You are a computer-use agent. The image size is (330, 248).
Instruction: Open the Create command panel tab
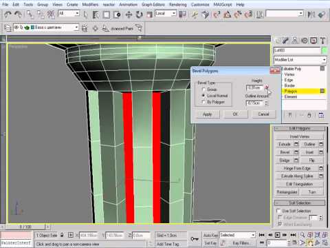pyautogui.click(x=278, y=41)
